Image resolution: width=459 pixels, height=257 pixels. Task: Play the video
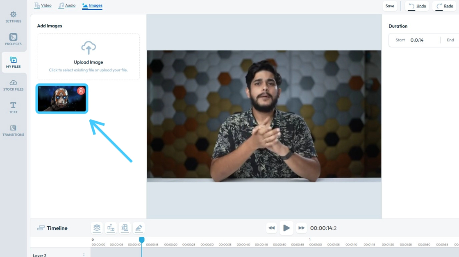click(x=286, y=228)
